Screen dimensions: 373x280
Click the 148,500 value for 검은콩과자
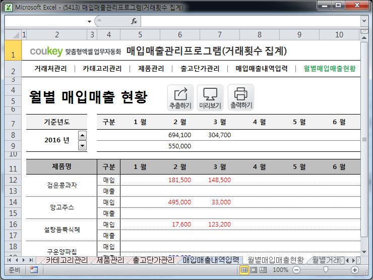(219, 180)
